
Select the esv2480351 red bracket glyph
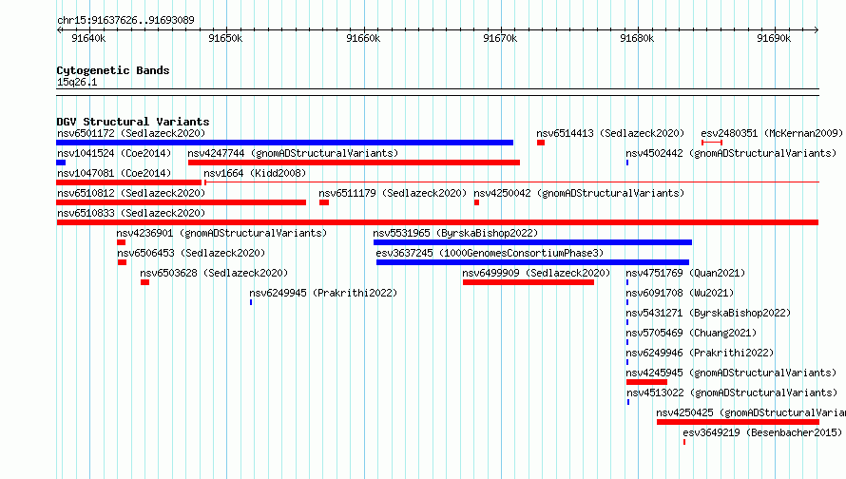pyautogui.click(x=712, y=143)
